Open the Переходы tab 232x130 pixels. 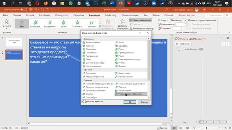[x=79, y=15]
